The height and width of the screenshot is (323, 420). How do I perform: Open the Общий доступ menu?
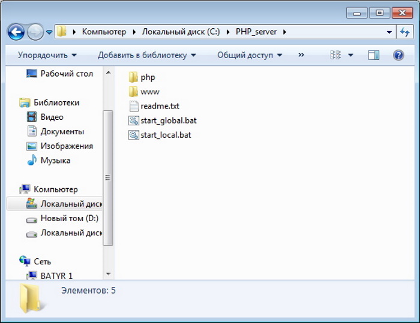pyautogui.click(x=250, y=55)
